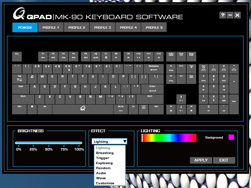Click the Fn key
Image resolution: width=251 pixels, height=188 pixels.
pos(133,109)
